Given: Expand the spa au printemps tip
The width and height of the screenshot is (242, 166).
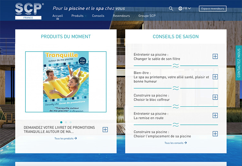Looking at the screenshot, I should click(215, 77).
